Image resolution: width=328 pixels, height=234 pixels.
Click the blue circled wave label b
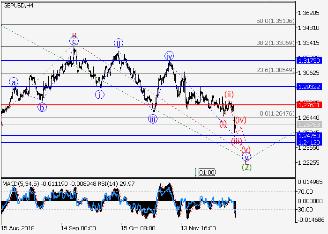coord(42,107)
